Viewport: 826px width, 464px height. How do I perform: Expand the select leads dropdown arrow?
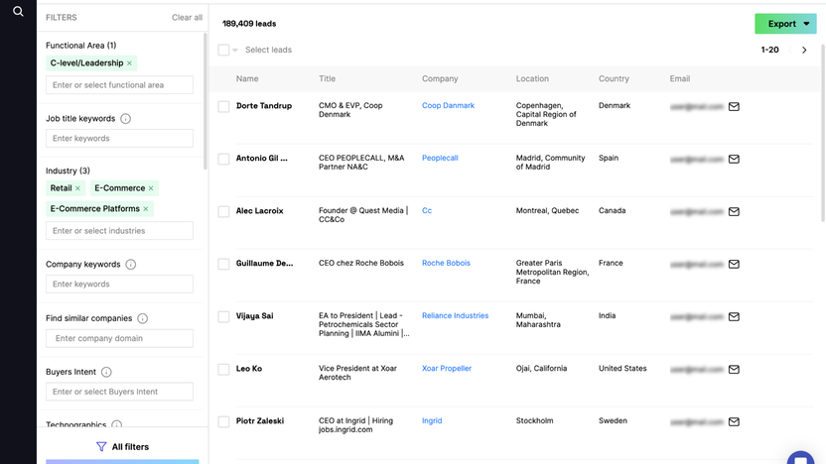coord(235,51)
